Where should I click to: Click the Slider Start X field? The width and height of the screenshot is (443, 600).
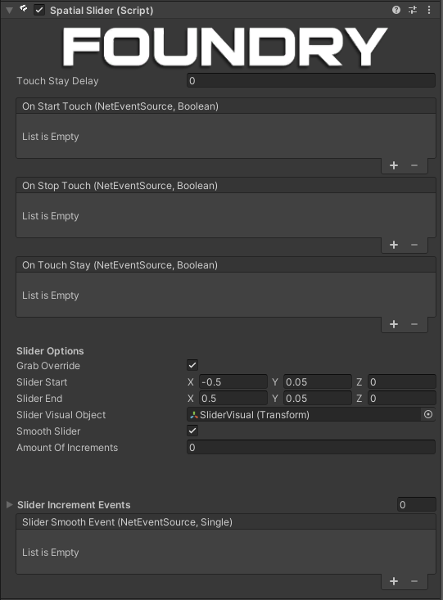233,382
